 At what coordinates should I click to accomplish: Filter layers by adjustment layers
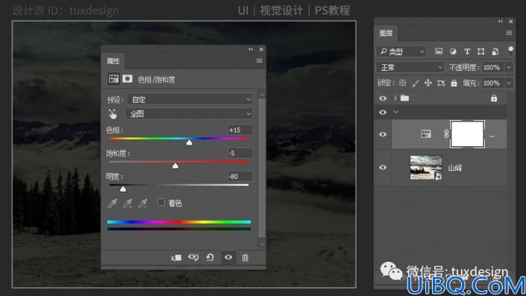click(453, 51)
